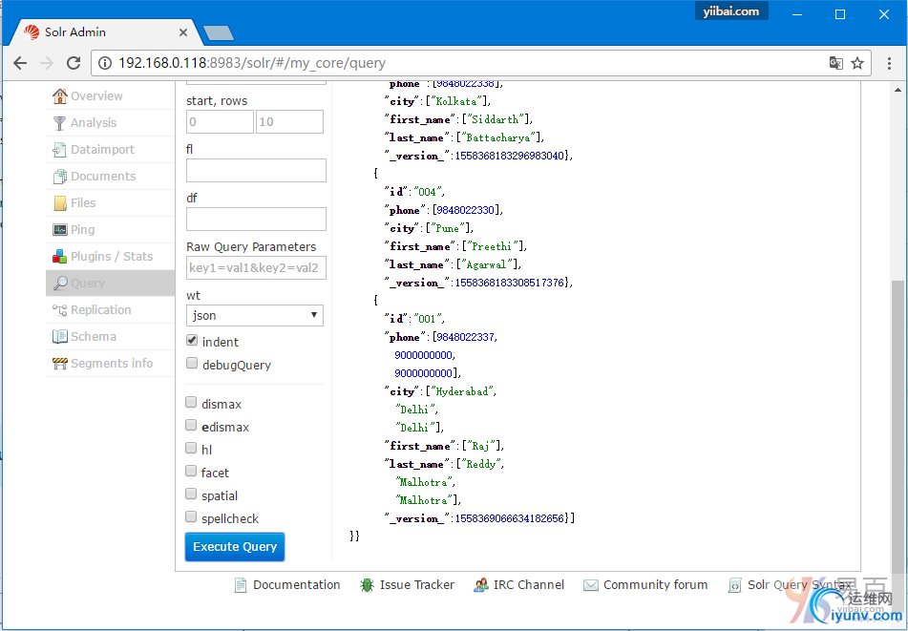Open the Replication menu item
The width and height of the screenshot is (908, 631).
click(110, 309)
